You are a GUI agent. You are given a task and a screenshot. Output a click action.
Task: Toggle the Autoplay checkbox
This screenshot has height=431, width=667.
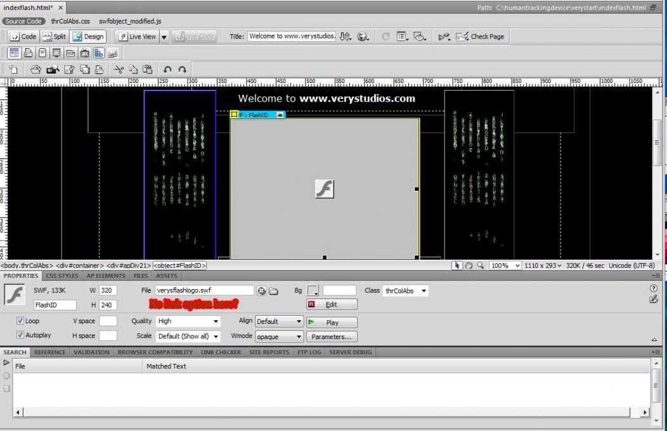[x=20, y=335]
